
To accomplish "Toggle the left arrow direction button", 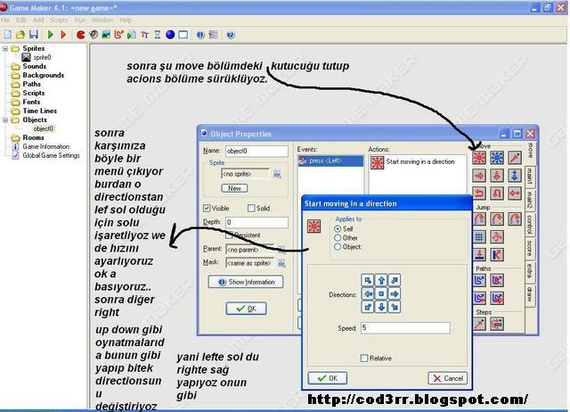I will (368, 293).
